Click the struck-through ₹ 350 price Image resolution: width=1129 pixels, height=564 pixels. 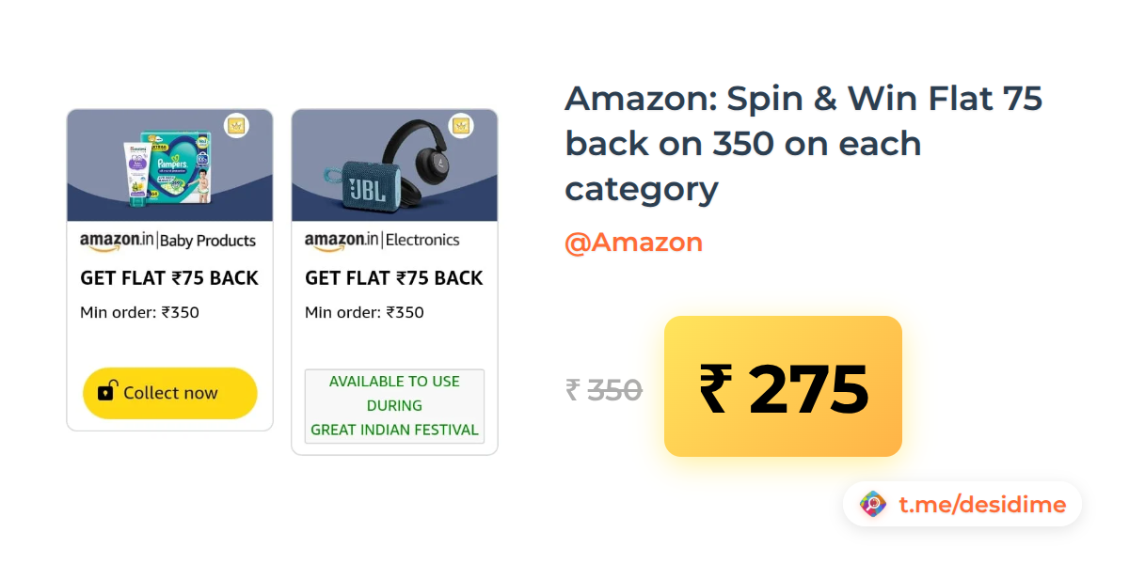pos(604,389)
